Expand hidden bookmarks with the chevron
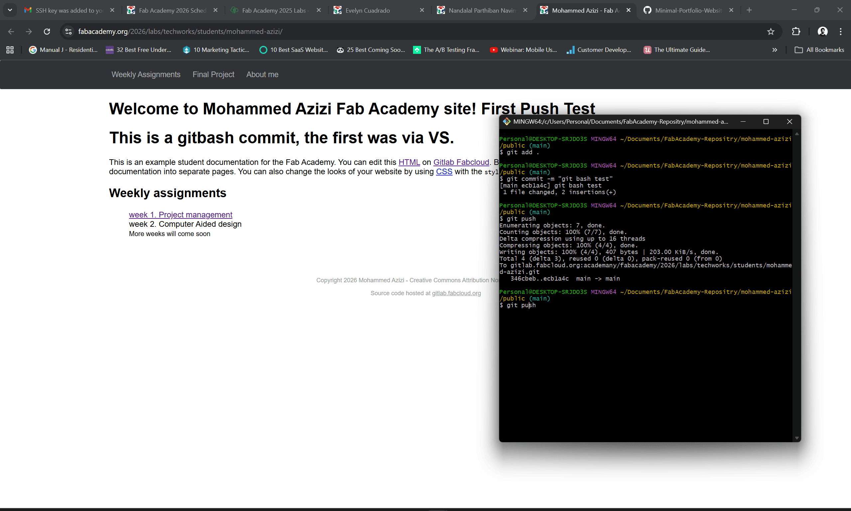 click(775, 50)
